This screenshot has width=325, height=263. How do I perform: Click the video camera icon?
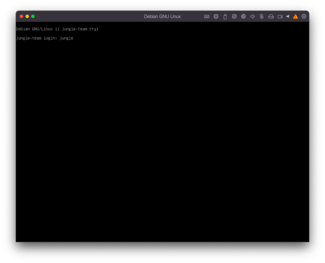click(280, 17)
